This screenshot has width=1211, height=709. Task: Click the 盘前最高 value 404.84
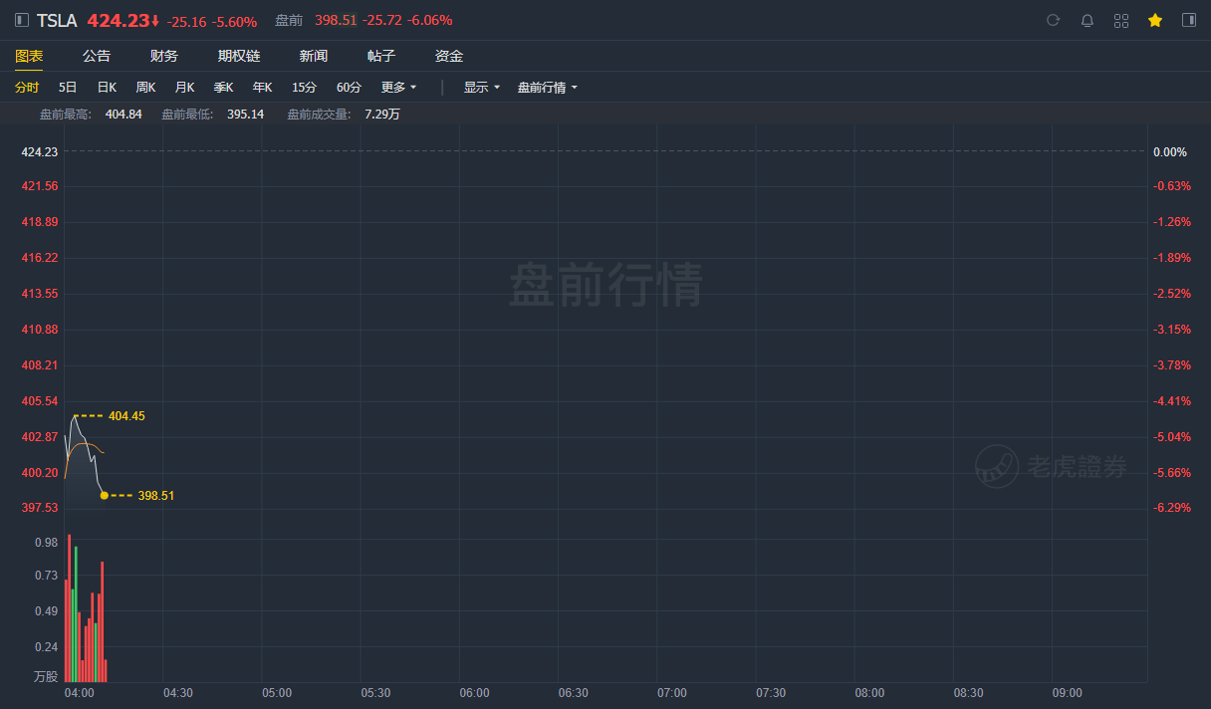123,115
